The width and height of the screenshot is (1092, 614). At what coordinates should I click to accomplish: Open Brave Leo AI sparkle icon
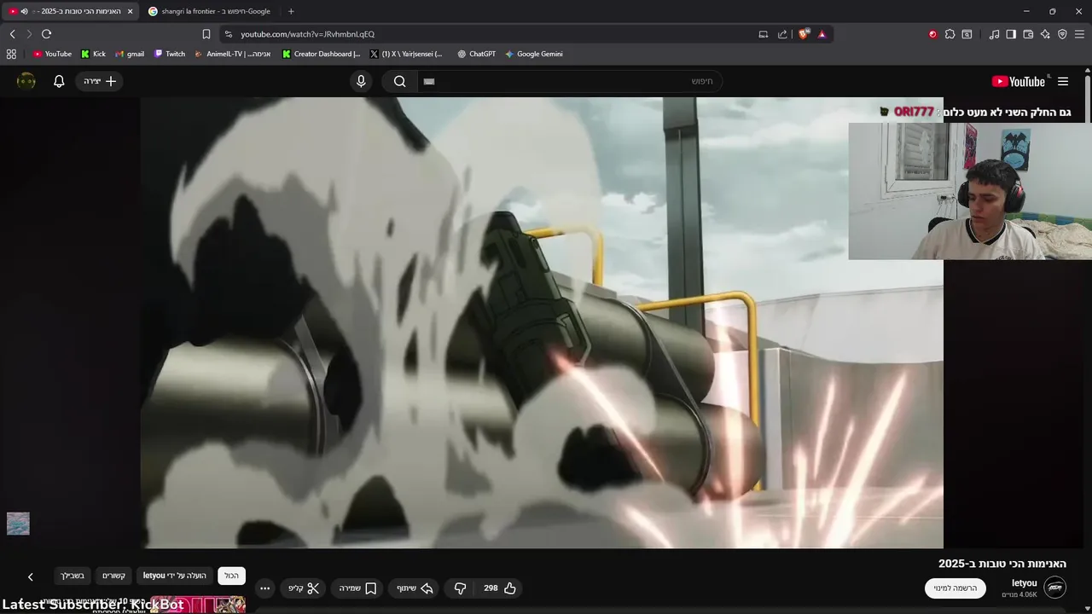tap(1045, 34)
